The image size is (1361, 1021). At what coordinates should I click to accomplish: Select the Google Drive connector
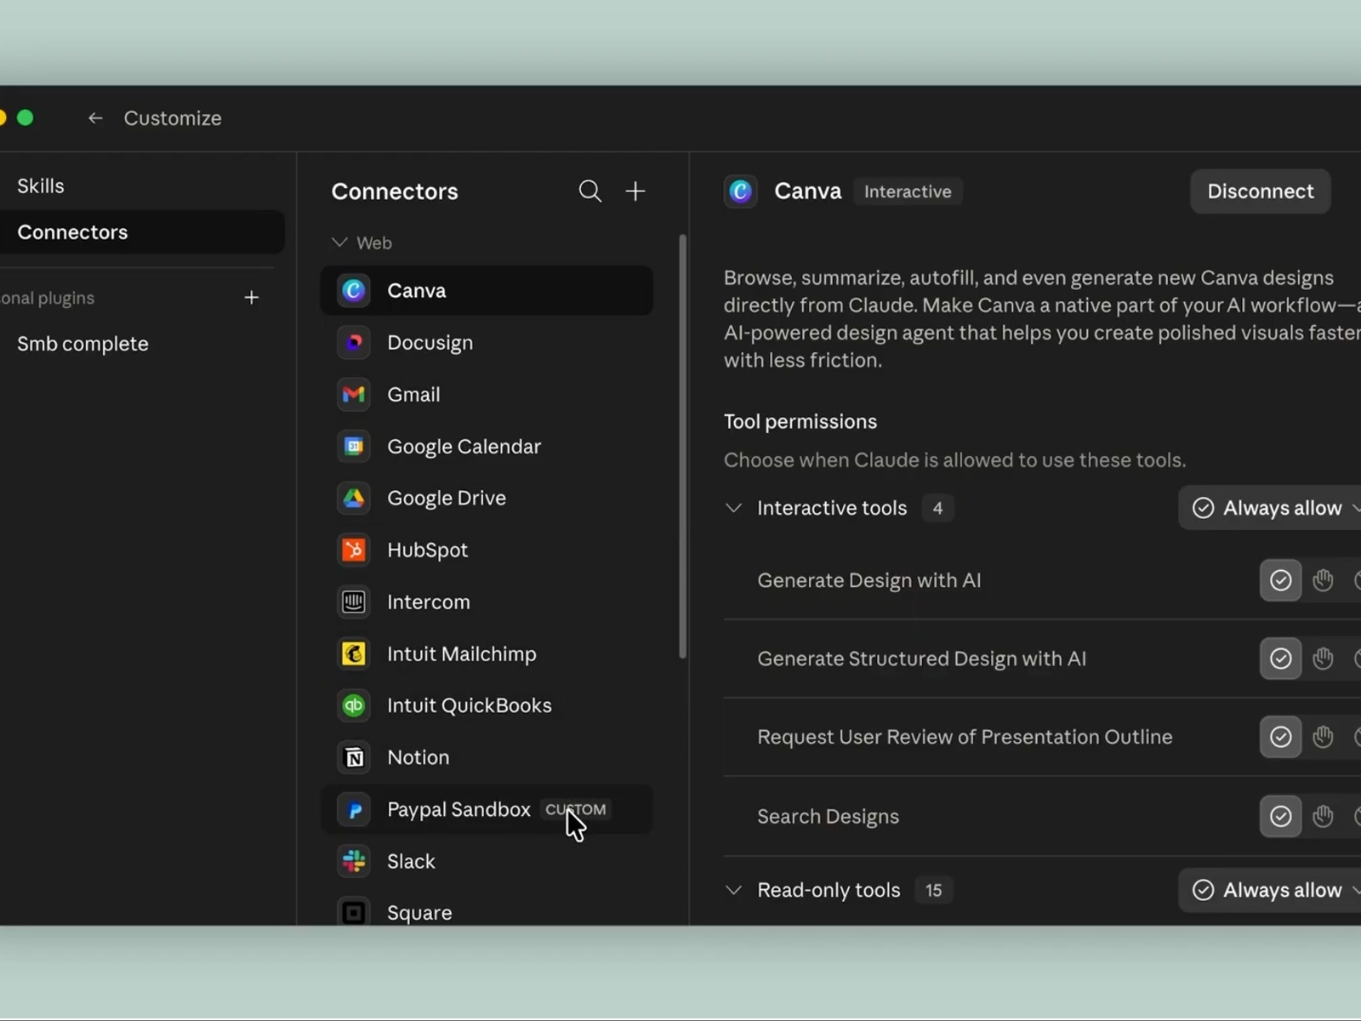(x=487, y=499)
